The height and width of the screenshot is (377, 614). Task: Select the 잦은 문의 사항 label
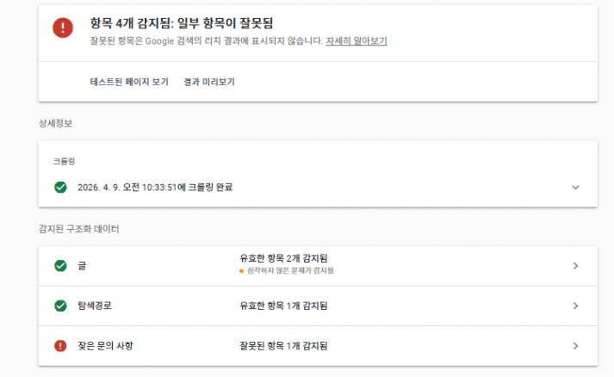pyautogui.click(x=104, y=346)
